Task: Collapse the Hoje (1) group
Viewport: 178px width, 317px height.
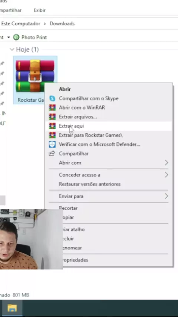Action: [12, 49]
